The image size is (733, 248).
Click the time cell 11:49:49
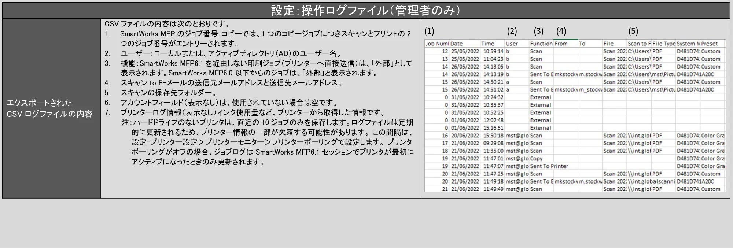pos(493,189)
